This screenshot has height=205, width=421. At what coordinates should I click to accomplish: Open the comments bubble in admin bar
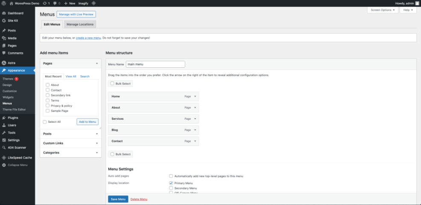[x=55, y=3]
